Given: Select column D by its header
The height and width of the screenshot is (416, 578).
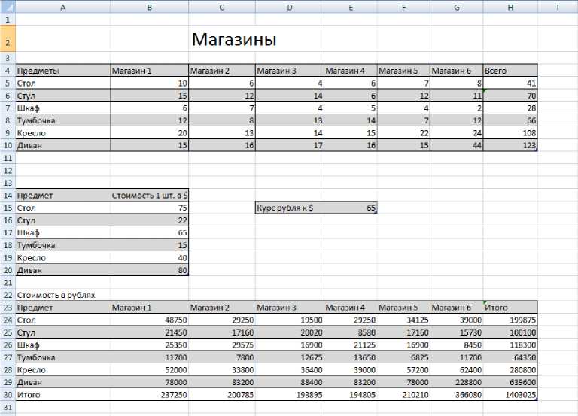Looking at the screenshot, I should point(290,7).
